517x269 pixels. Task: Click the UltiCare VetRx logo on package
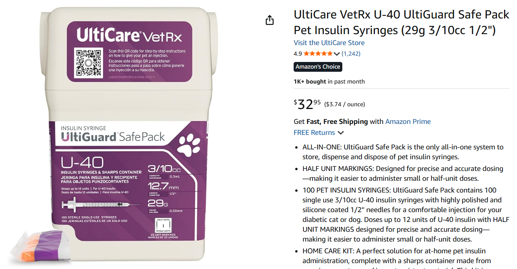(130, 36)
